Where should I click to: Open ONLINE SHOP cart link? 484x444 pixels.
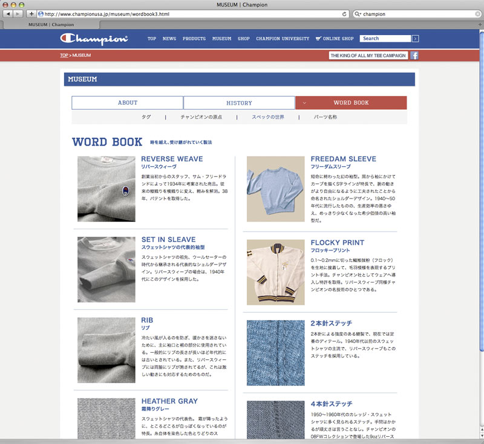coord(335,39)
